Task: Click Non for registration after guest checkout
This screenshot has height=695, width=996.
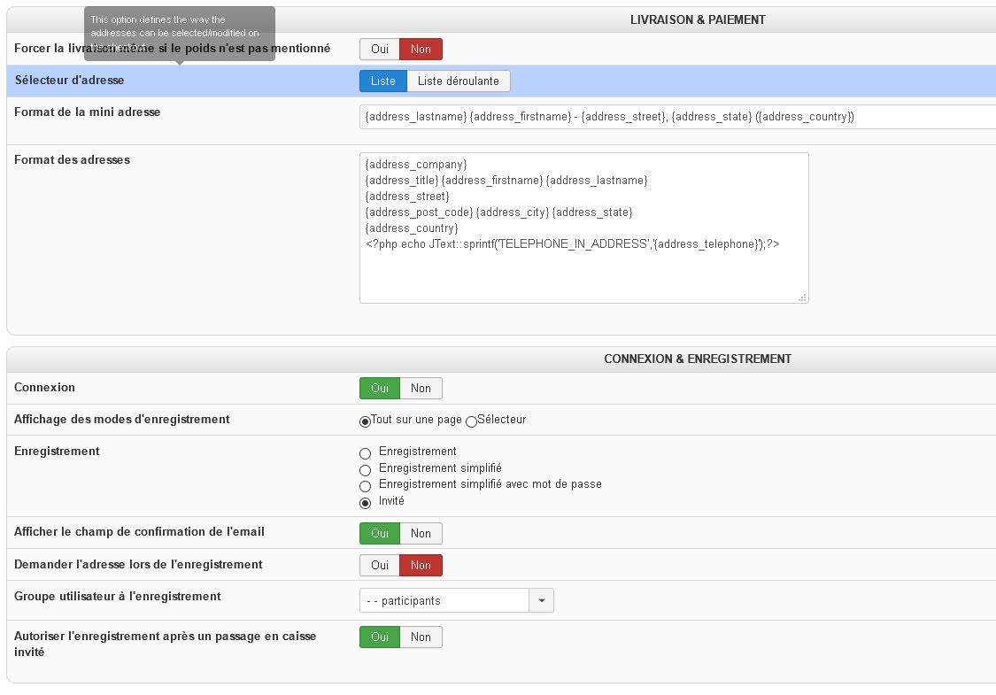Action: (x=421, y=637)
